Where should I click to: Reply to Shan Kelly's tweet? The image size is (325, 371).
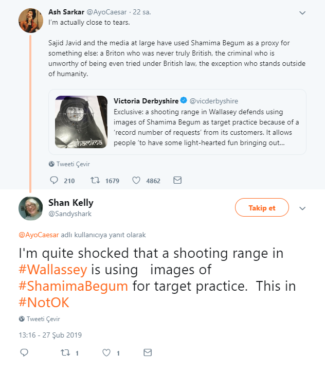(24, 352)
